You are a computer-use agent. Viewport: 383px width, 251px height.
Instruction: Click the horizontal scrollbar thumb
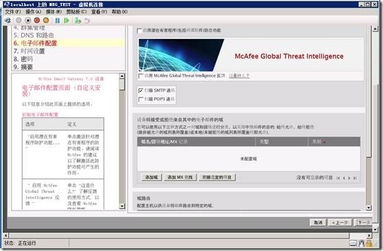click(x=179, y=235)
